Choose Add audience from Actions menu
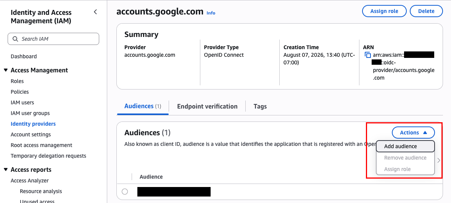Image resolution: width=451 pixels, height=203 pixels. click(405, 146)
